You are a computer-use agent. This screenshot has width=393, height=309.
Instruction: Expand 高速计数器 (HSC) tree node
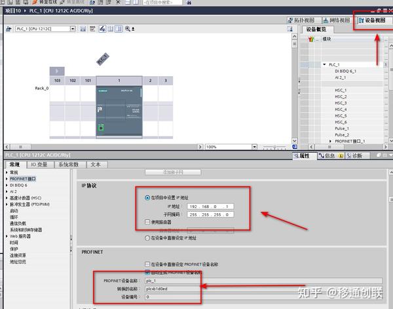pyautogui.click(x=7, y=198)
